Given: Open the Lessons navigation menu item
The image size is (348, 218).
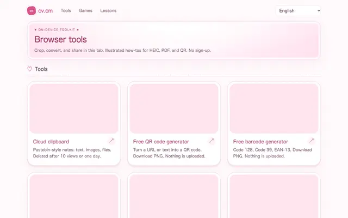Looking at the screenshot, I should point(108,11).
